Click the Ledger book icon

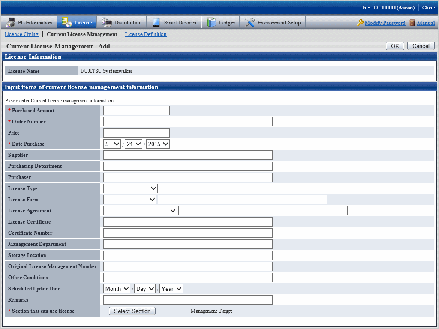click(x=211, y=22)
